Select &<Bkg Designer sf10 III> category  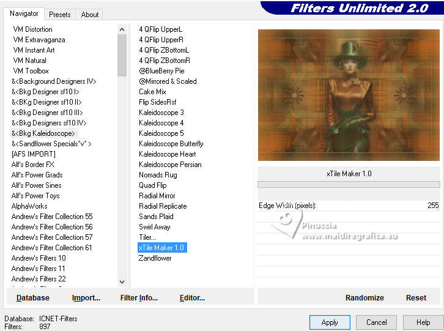(47, 113)
